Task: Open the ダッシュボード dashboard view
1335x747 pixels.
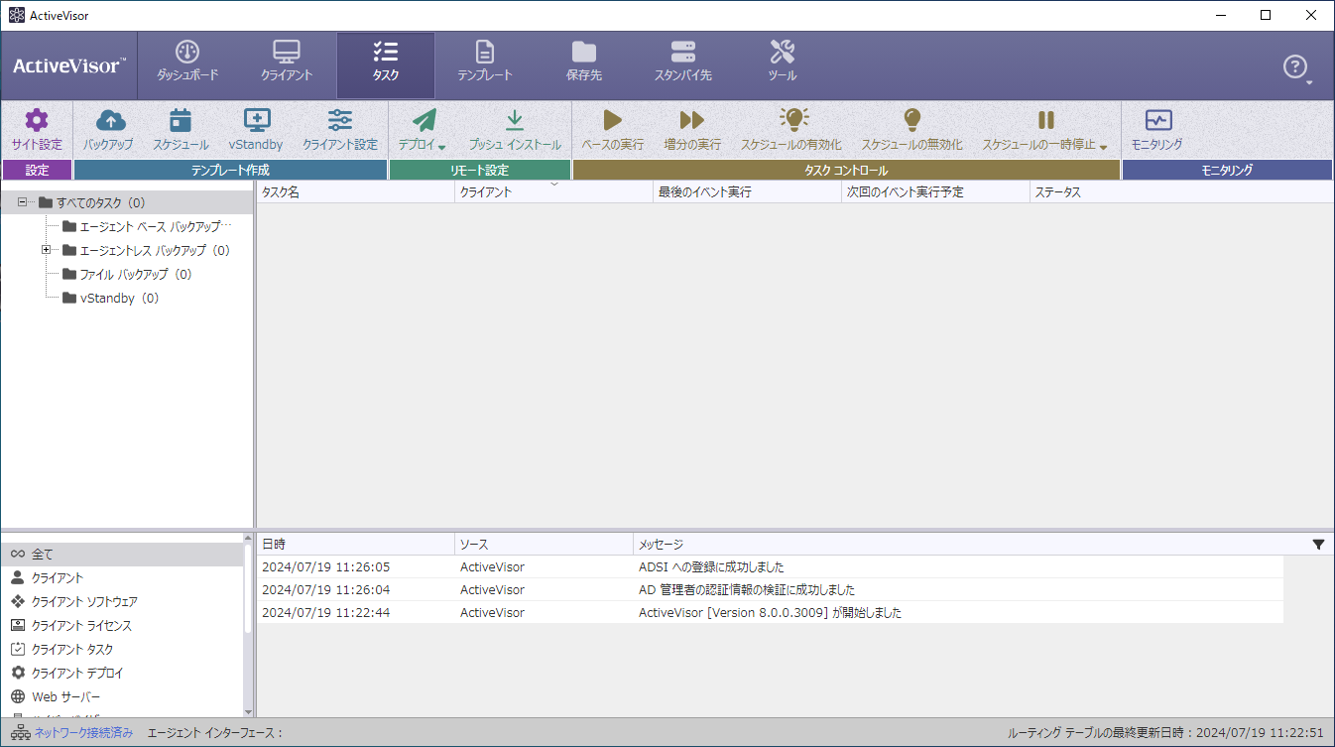Action: [x=187, y=62]
